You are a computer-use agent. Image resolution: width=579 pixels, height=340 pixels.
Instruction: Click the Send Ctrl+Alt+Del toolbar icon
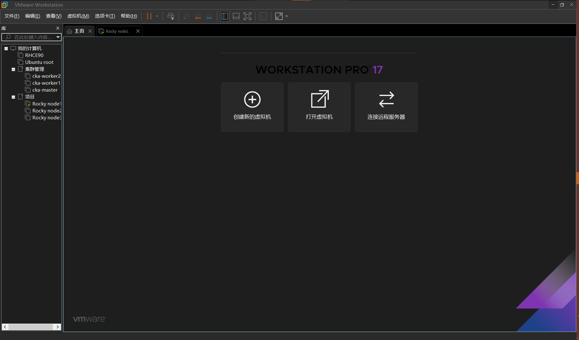tap(171, 16)
